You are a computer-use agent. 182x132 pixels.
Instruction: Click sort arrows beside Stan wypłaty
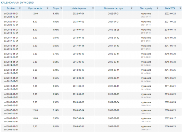click(x=157, y=8)
